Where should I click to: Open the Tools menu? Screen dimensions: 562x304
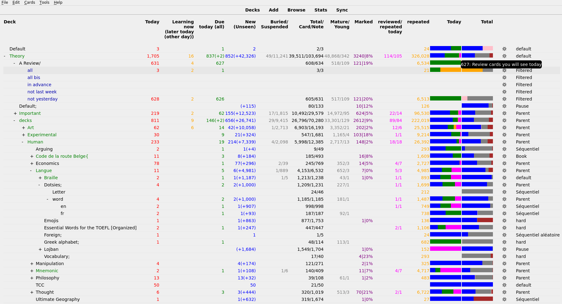tap(44, 2)
